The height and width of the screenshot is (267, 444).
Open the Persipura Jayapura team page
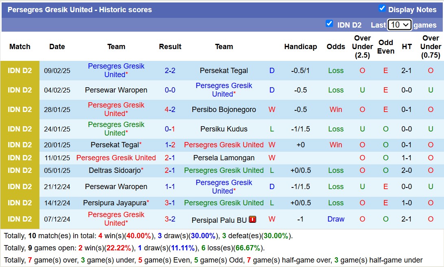pyautogui.click(x=114, y=203)
